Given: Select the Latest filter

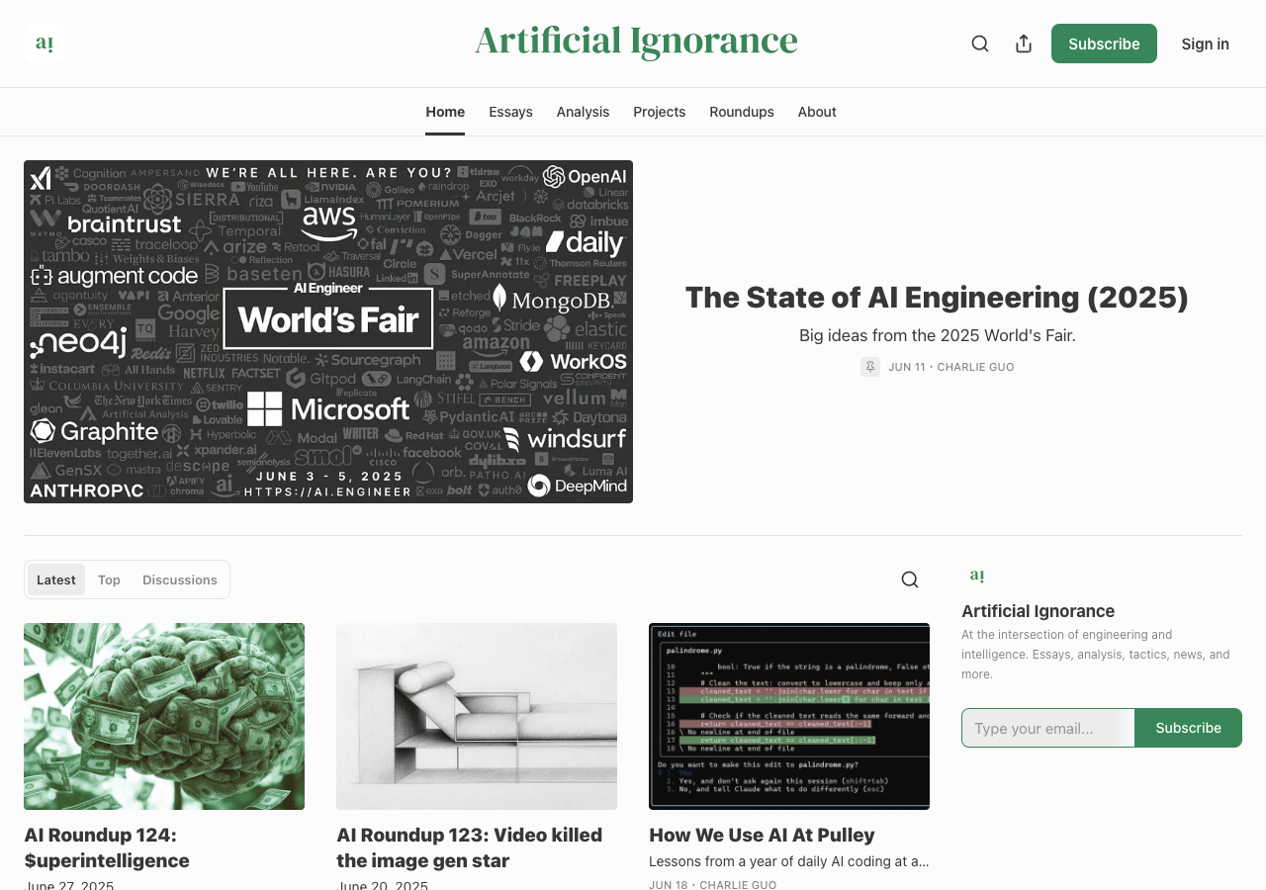Looking at the screenshot, I should 56,579.
